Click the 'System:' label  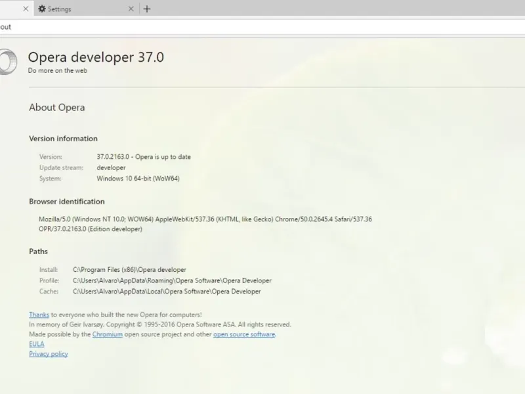[x=51, y=179]
